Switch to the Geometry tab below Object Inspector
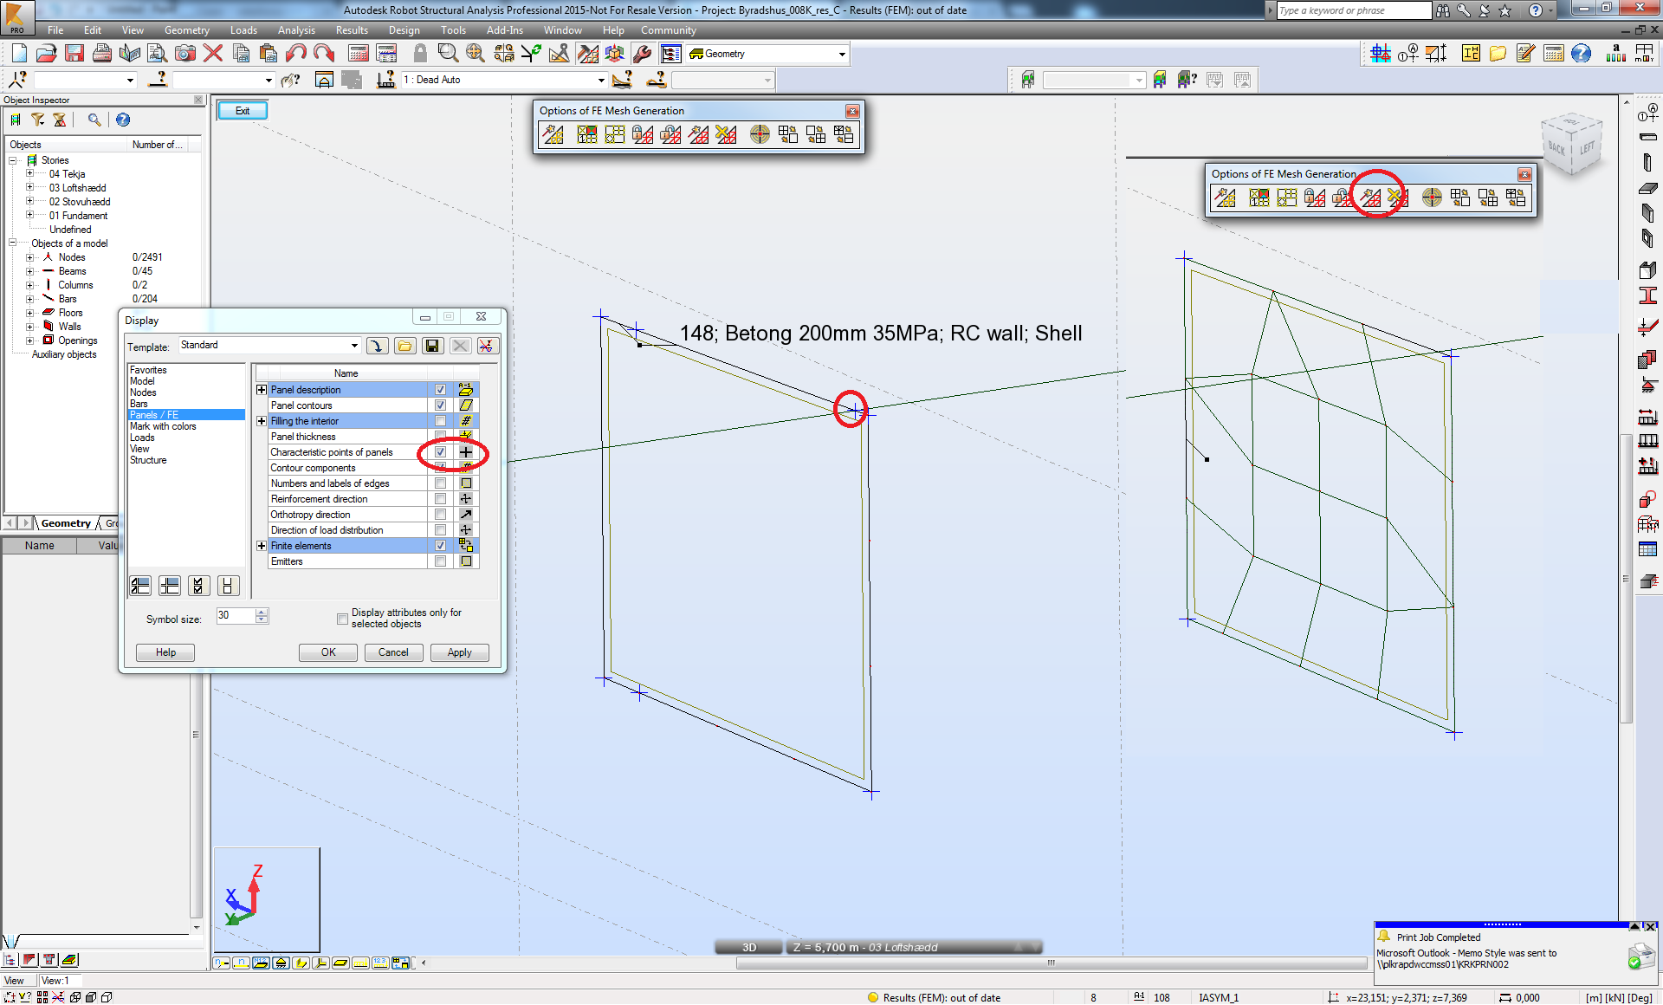Viewport: 1663px width, 1005px height. point(65,522)
